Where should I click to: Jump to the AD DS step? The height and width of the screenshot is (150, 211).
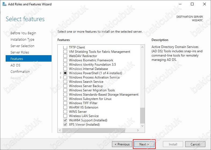click(15, 65)
